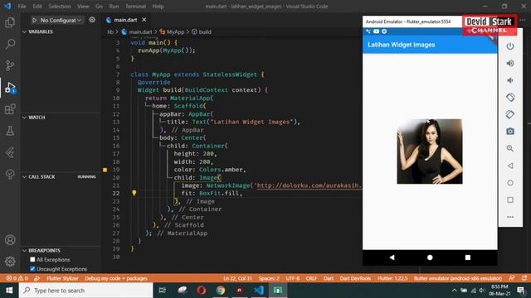Enable All Exceptions breakpoint checkbox
This screenshot has width=531, height=298.
32,259
